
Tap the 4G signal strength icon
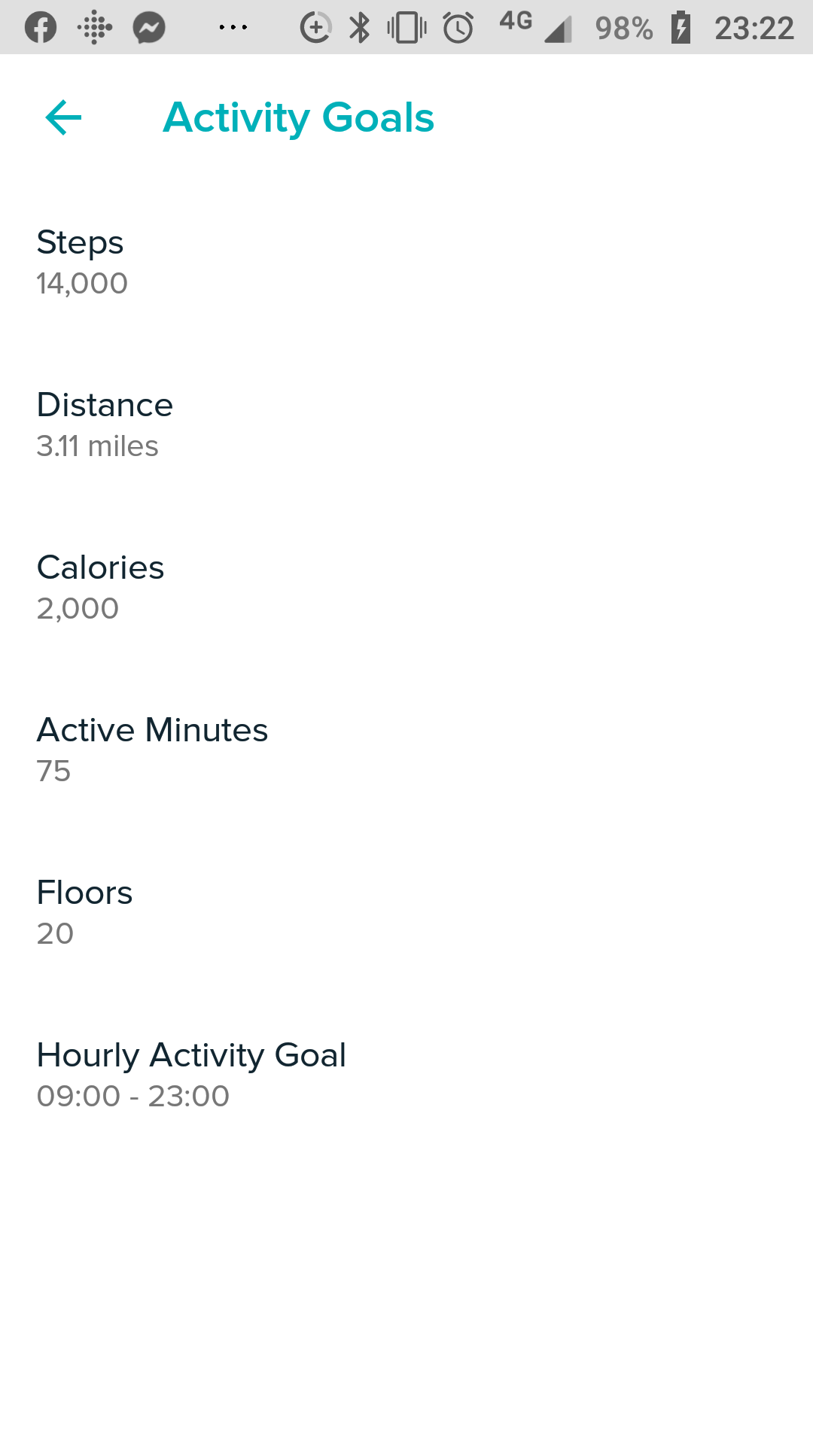tap(536, 28)
